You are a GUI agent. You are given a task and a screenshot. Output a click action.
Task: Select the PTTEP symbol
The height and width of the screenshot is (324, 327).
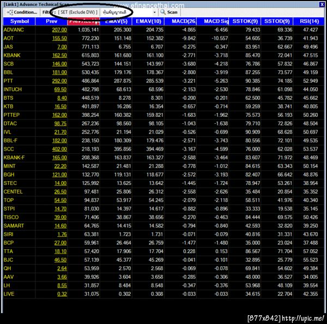pos(11,115)
